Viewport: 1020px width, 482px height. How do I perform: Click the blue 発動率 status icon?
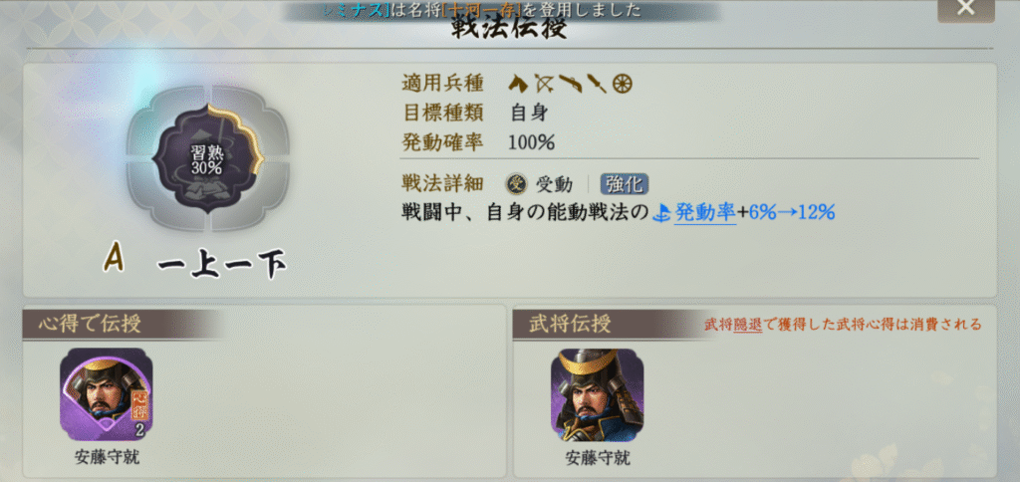(x=664, y=212)
